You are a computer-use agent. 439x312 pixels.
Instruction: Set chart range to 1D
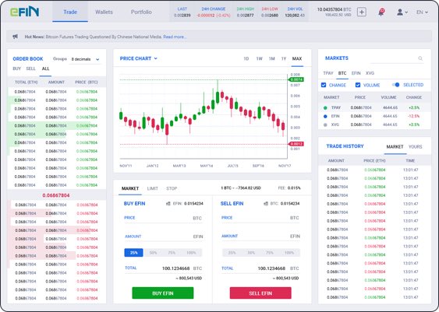tap(246, 58)
